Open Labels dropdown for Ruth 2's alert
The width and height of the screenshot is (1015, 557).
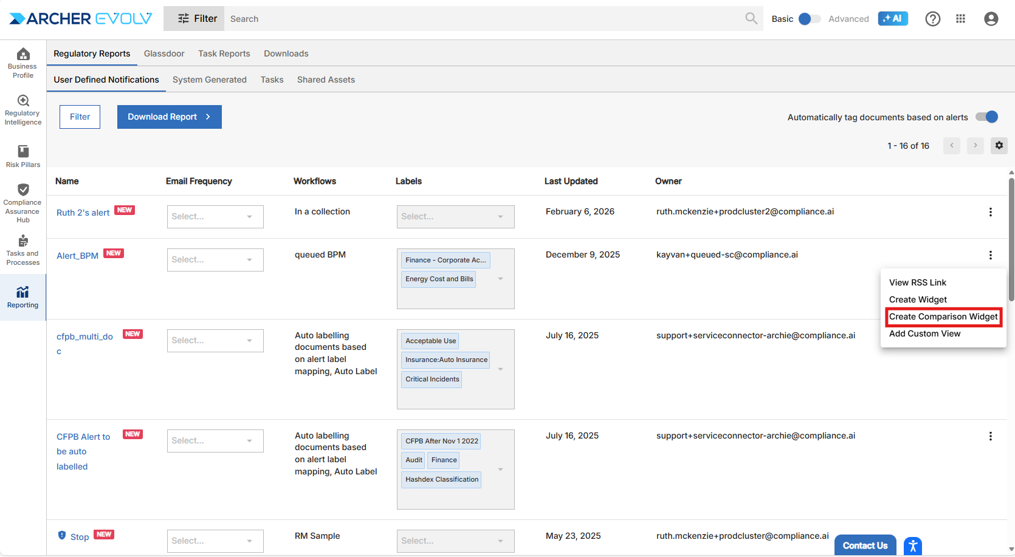point(455,217)
